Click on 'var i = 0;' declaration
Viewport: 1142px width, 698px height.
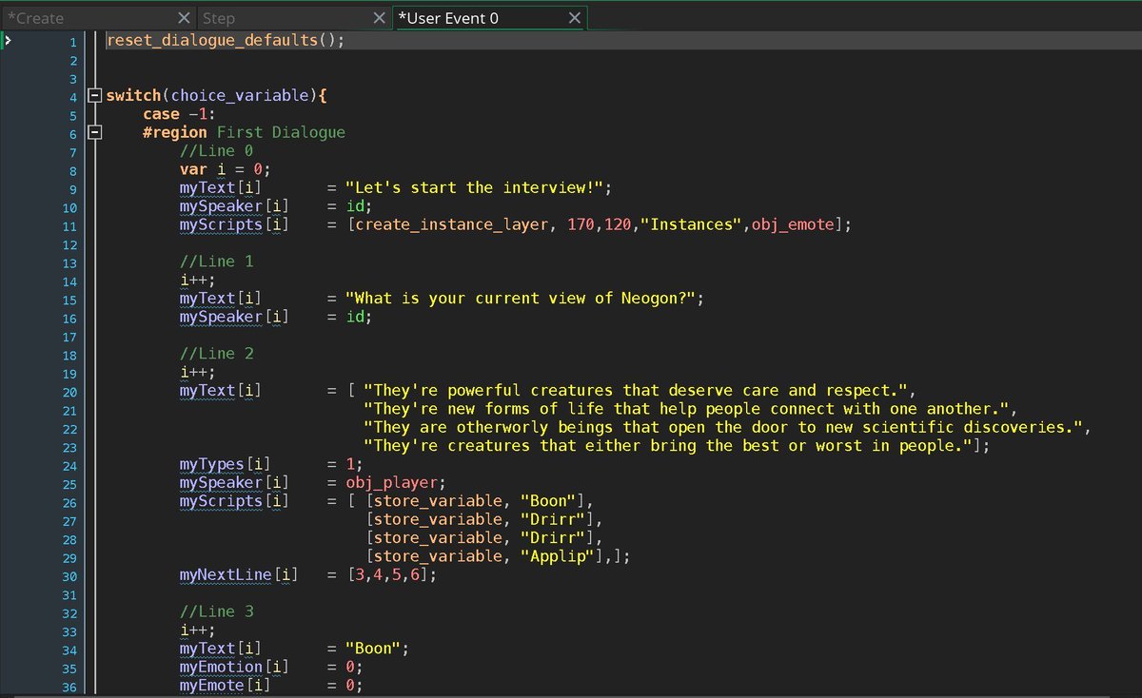click(226, 169)
